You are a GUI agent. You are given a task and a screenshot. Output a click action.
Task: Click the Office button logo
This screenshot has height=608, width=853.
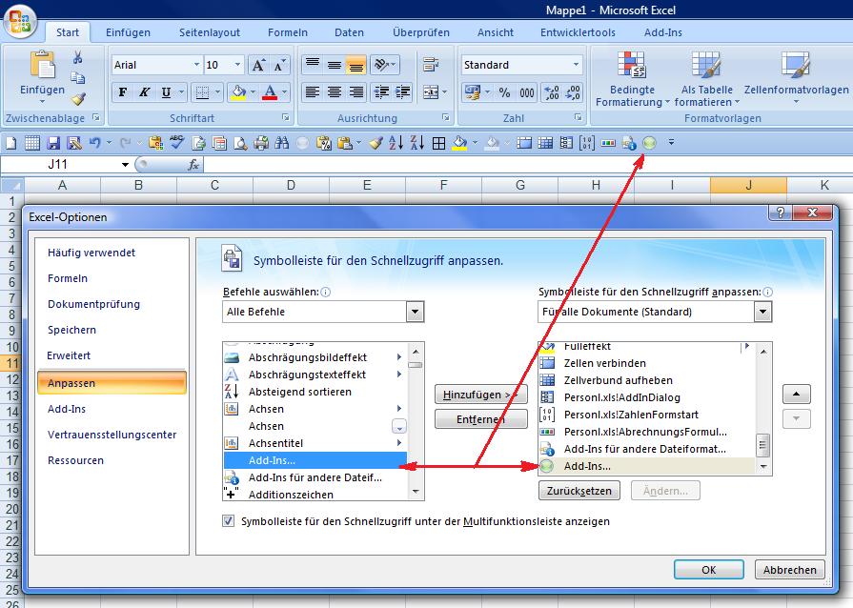tap(20, 19)
